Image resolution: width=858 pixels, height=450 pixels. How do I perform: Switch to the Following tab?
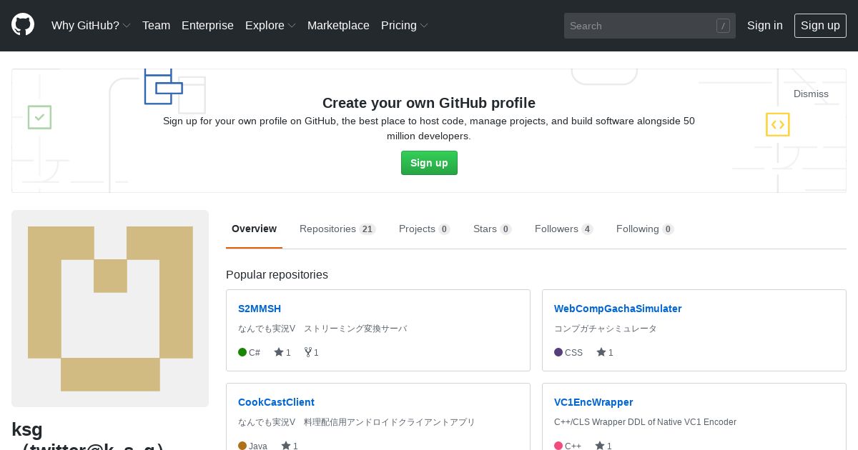click(645, 229)
